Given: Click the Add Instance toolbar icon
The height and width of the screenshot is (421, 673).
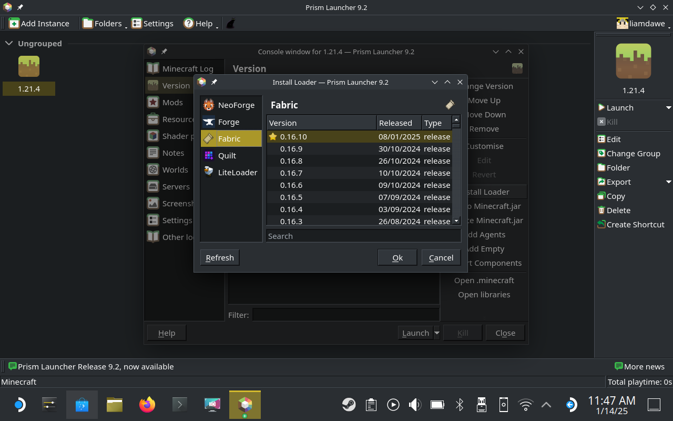Looking at the screenshot, I should (39, 24).
